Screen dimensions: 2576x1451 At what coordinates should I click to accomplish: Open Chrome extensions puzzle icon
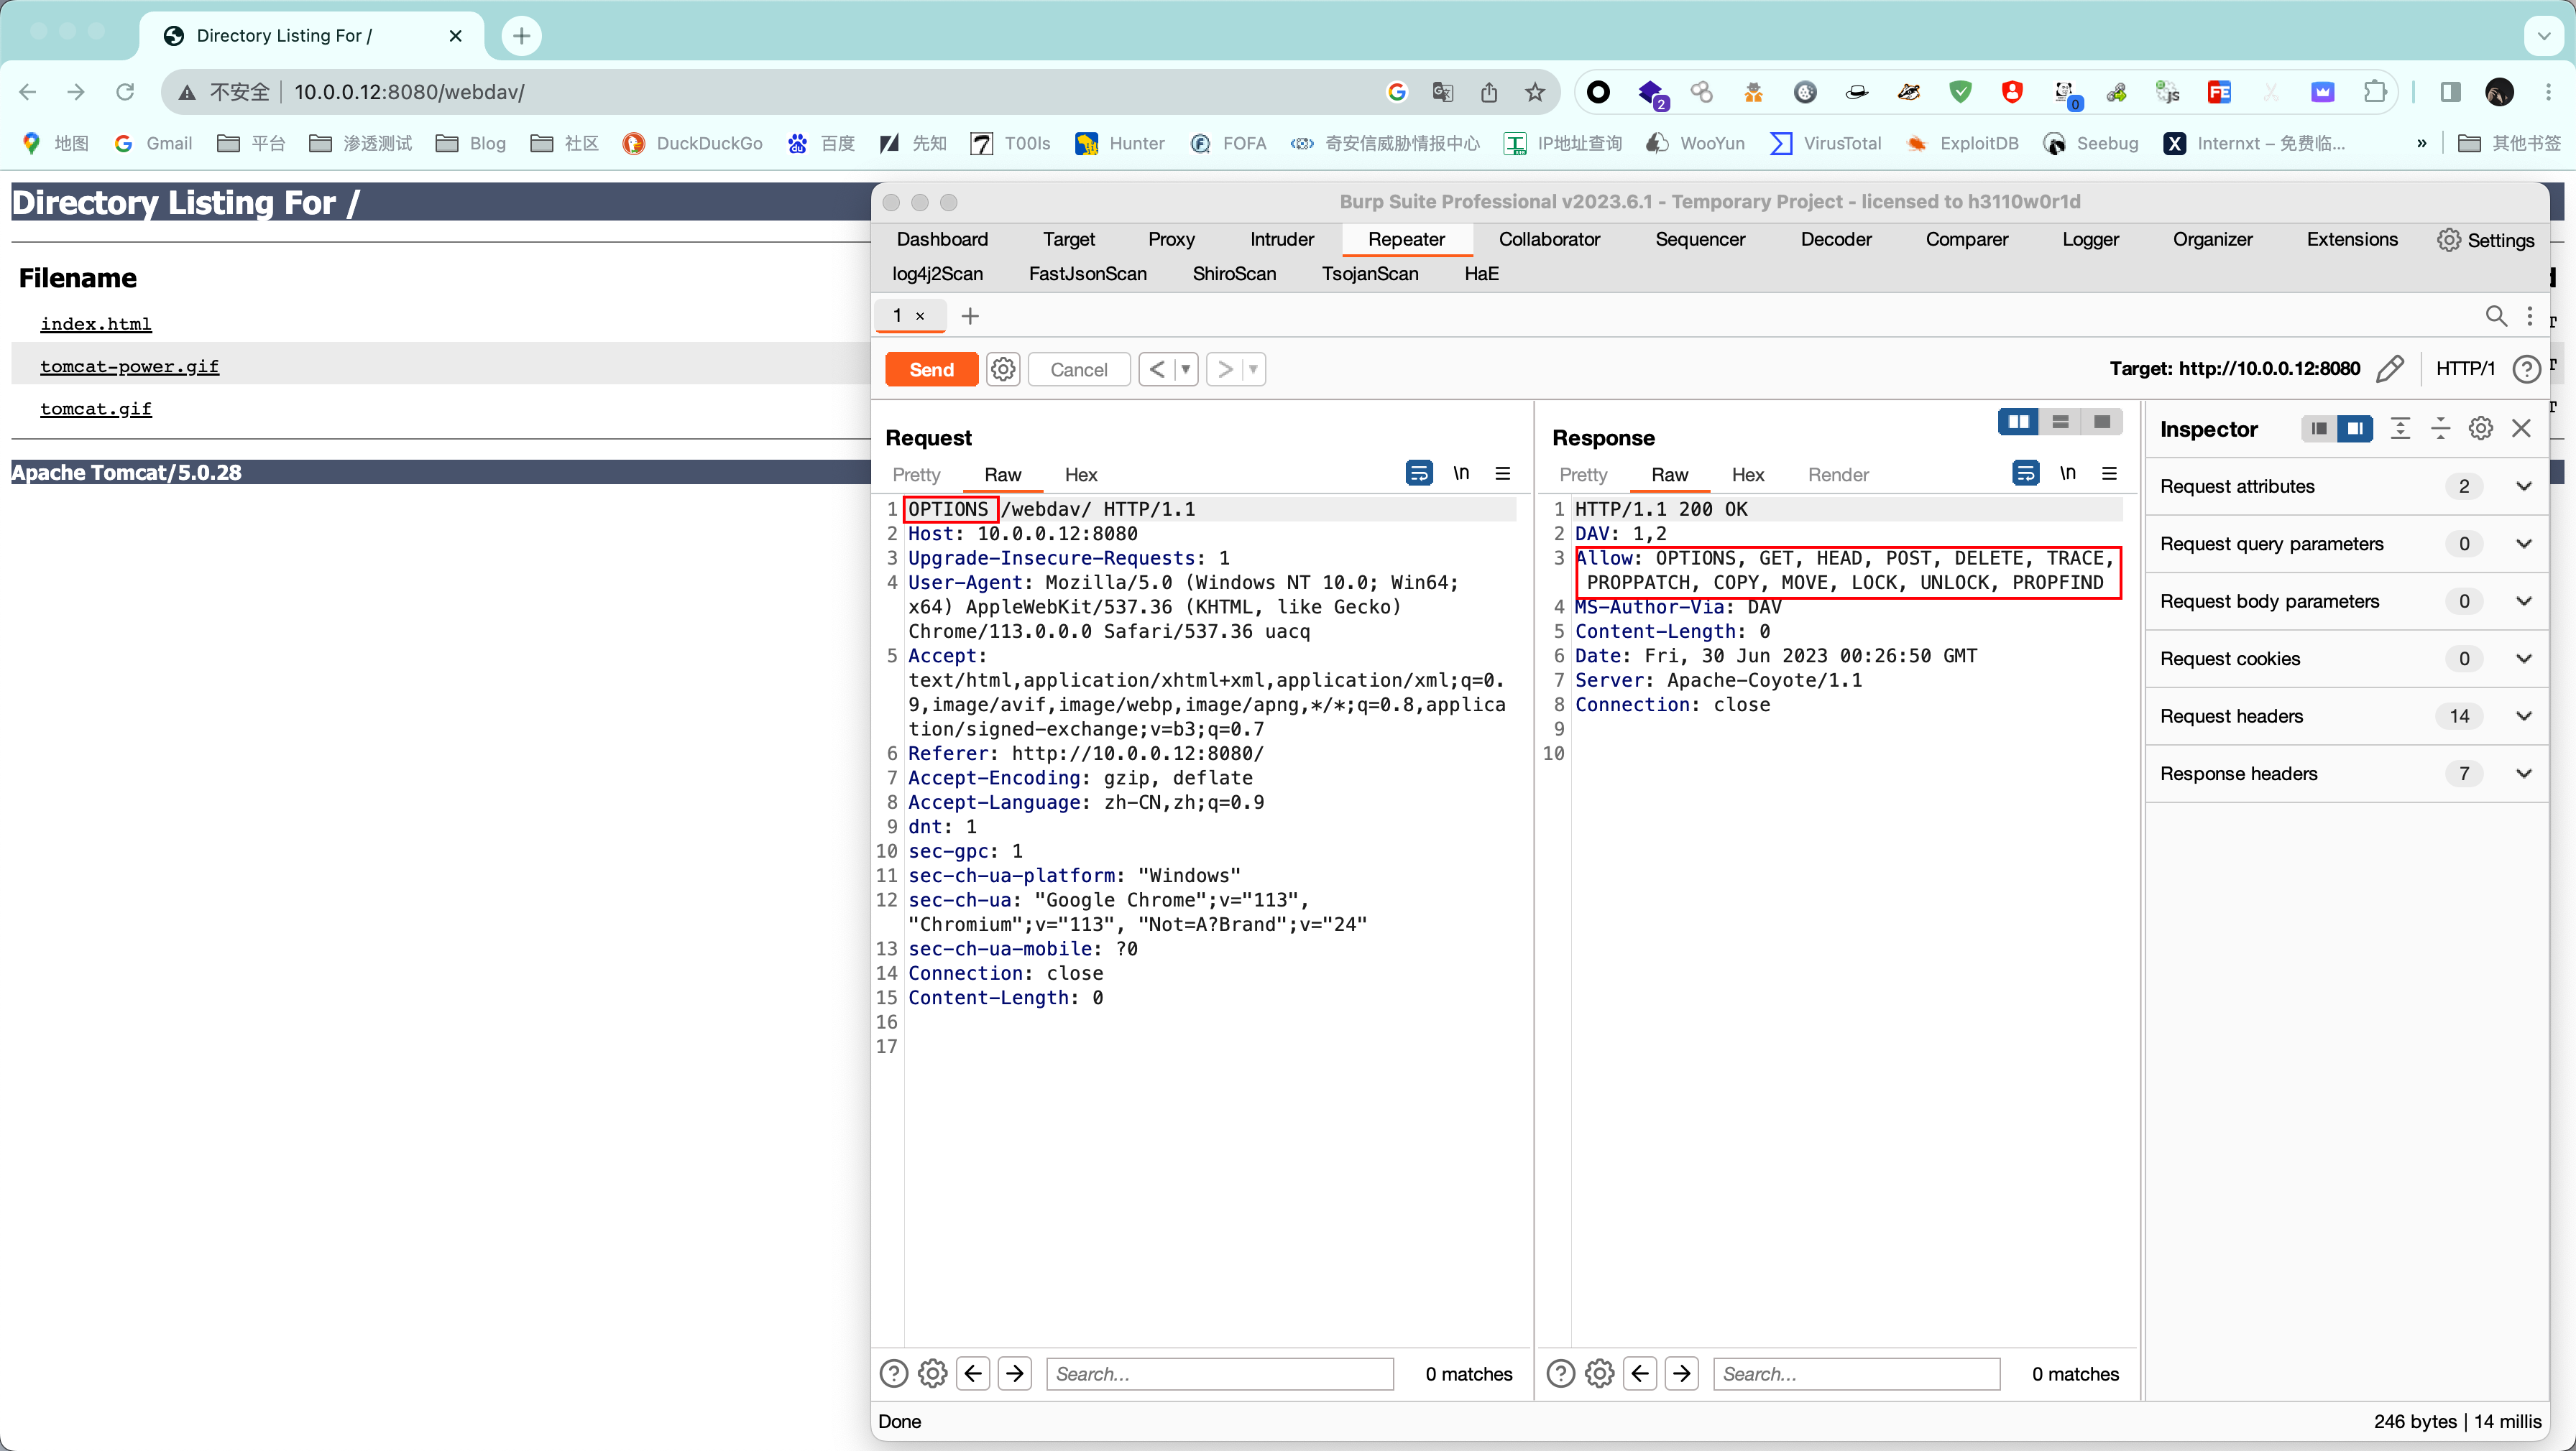(2375, 92)
